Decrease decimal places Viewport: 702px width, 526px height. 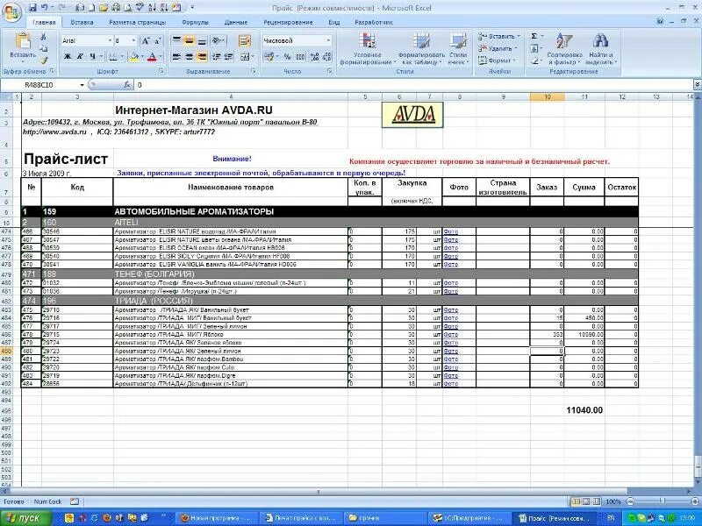tap(327, 57)
